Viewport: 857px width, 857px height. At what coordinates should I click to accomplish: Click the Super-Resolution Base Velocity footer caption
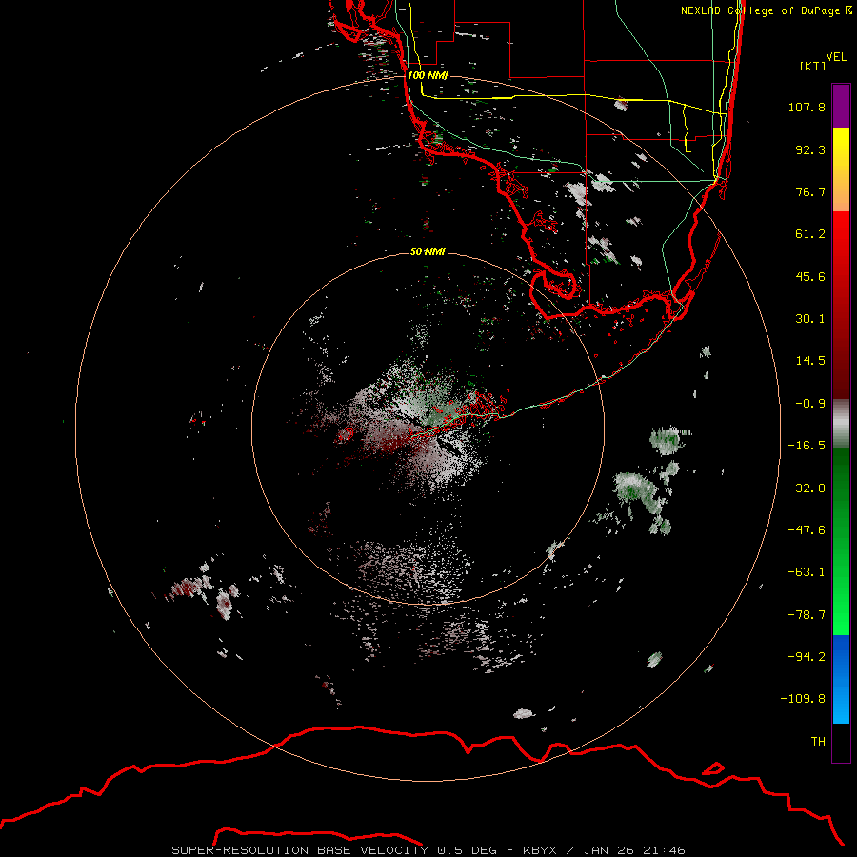[428, 850]
